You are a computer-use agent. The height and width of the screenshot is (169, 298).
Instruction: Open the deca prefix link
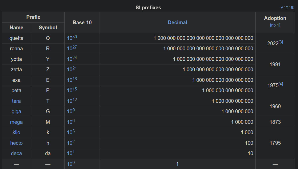[16, 153]
